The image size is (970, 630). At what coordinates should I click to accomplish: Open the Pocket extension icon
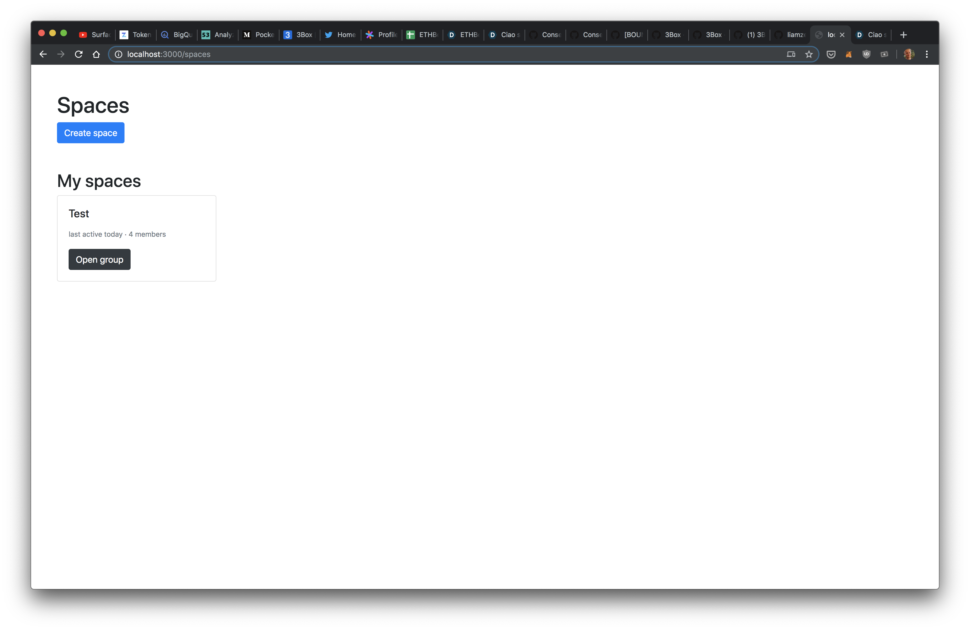(831, 54)
